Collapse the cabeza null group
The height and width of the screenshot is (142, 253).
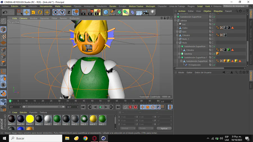click(x=175, y=20)
